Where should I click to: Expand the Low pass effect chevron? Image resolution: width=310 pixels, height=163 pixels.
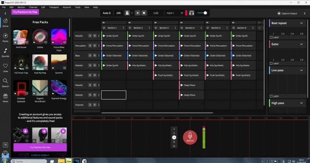301,70
